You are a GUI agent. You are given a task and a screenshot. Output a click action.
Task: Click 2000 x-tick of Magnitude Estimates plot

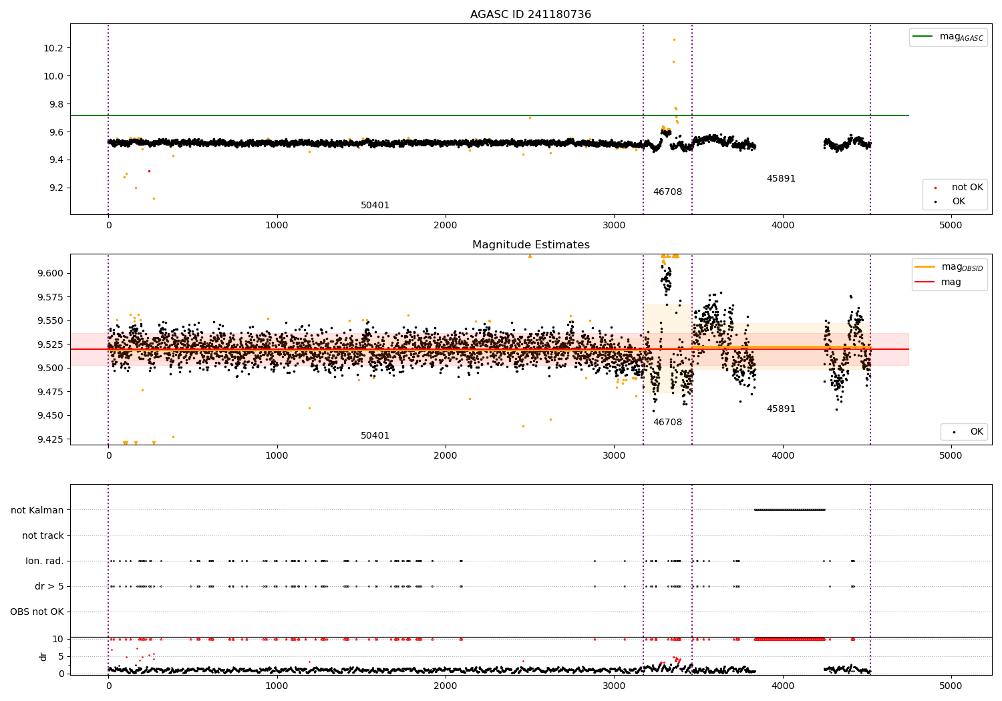(446, 455)
